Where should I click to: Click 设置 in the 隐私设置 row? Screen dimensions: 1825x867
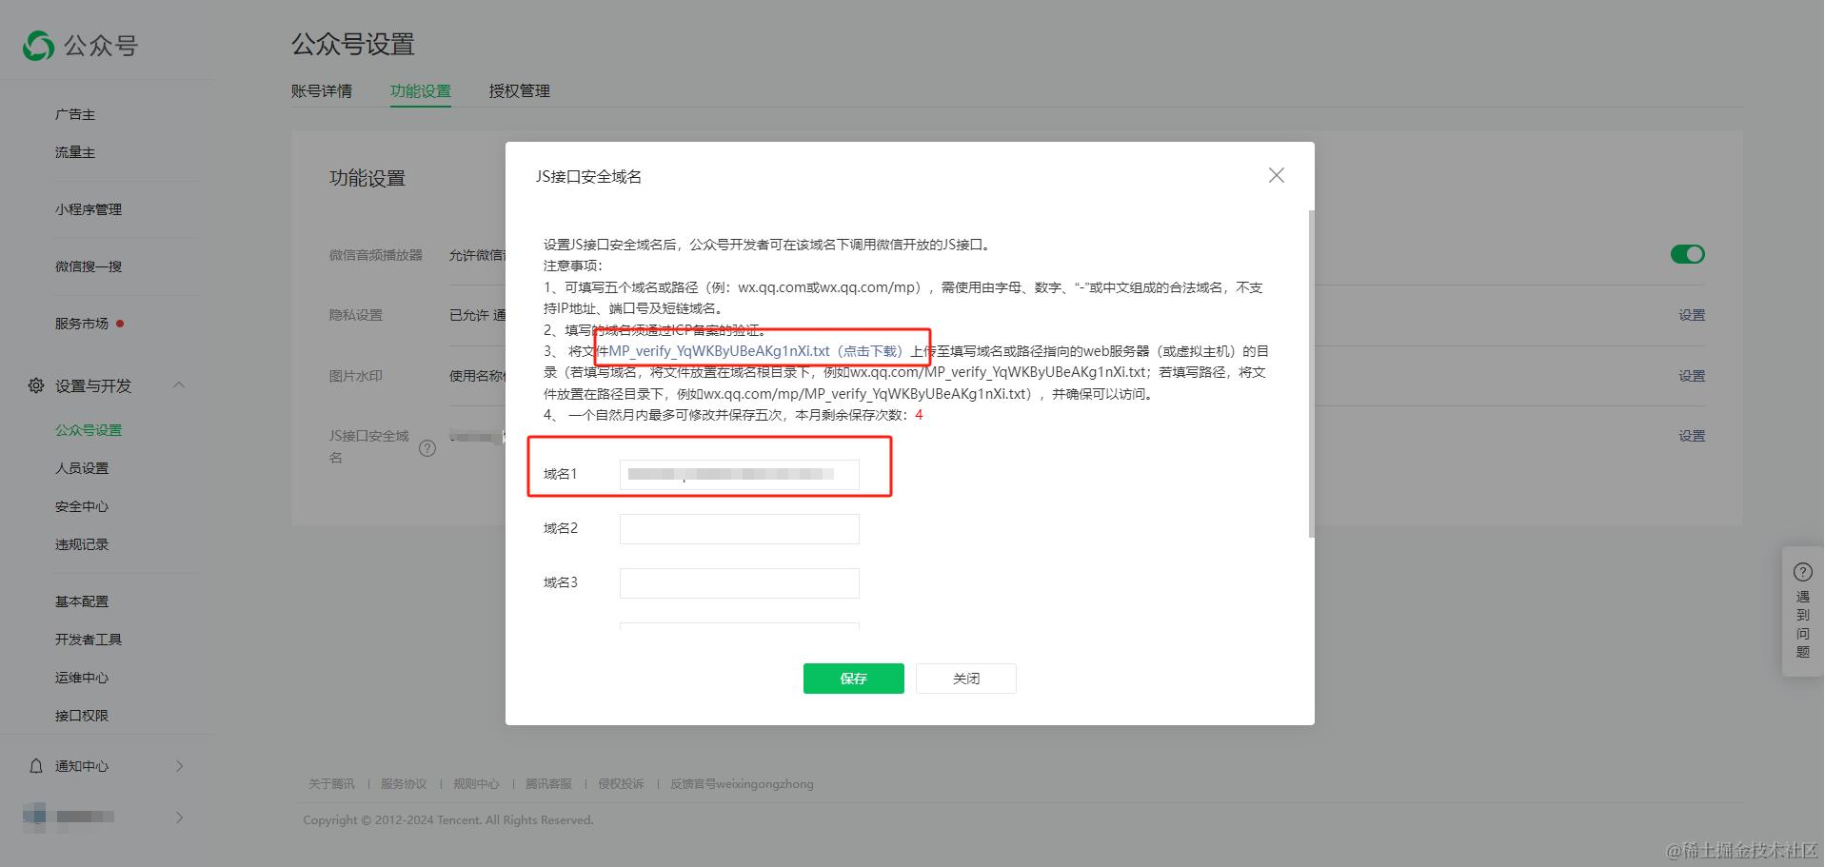(x=1692, y=315)
